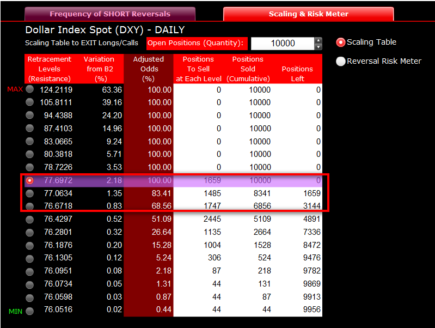The width and height of the screenshot is (435, 328).
Task: Click Positions Sold (Cumulative) column header
Action: click(248, 69)
